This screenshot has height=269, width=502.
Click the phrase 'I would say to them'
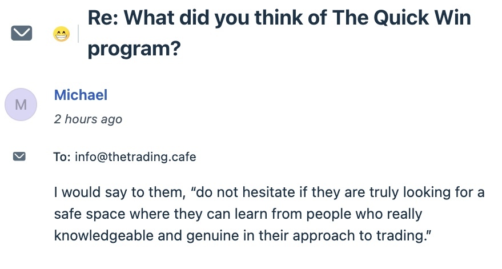coord(120,192)
